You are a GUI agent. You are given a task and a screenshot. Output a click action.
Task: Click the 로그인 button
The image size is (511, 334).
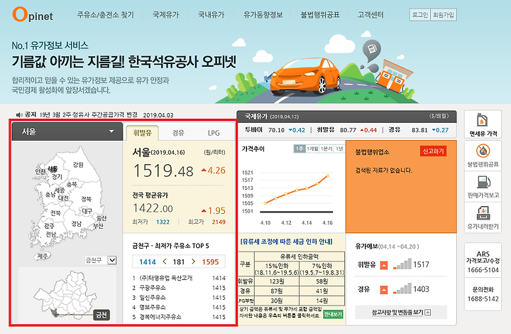(419, 15)
